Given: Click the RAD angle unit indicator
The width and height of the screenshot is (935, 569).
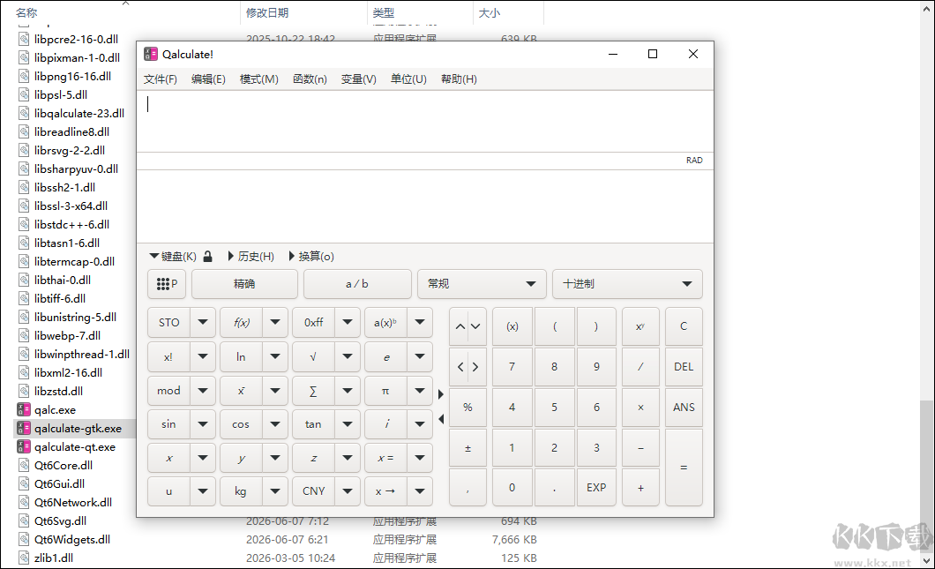Looking at the screenshot, I should pos(694,161).
